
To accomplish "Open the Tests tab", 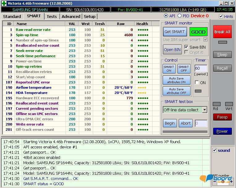I will pos(52,16).
